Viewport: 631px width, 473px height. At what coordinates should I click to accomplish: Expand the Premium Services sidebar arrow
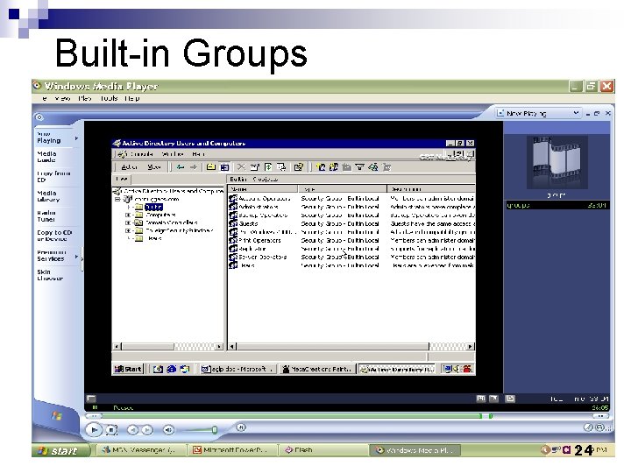pyautogui.click(x=76, y=256)
